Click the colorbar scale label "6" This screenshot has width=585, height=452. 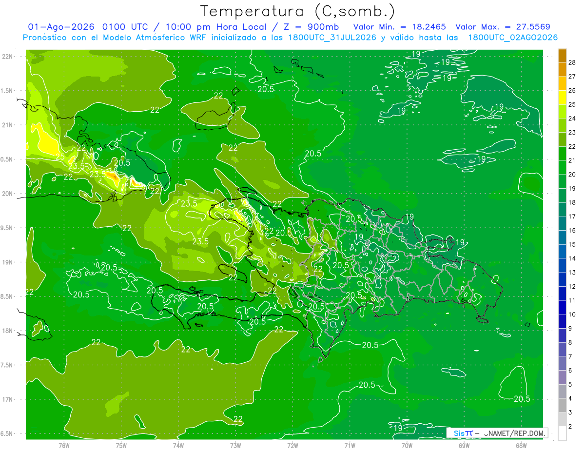pyautogui.click(x=570, y=371)
